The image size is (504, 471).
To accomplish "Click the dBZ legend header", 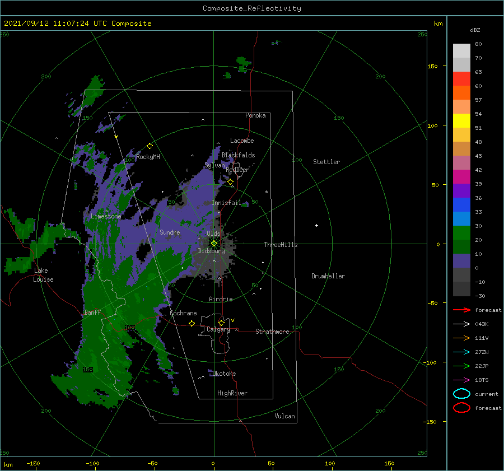I will tap(475, 30).
